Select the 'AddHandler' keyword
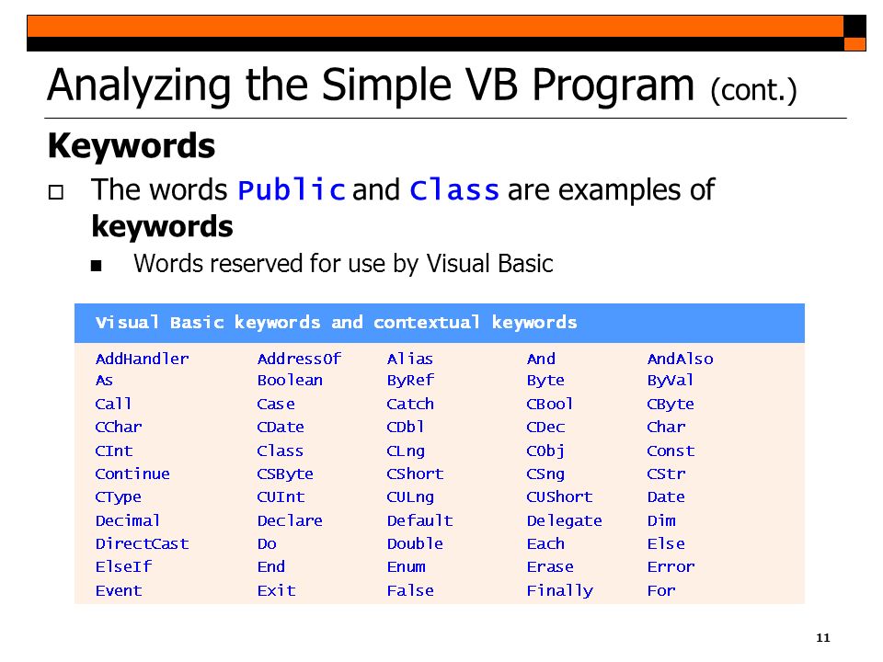This screenshot has height=662, width=883. tap(143, 360)
